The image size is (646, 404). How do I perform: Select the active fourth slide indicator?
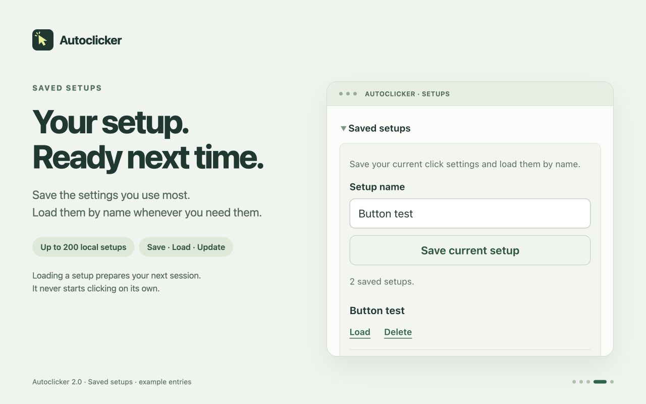[x=600, y=382]
